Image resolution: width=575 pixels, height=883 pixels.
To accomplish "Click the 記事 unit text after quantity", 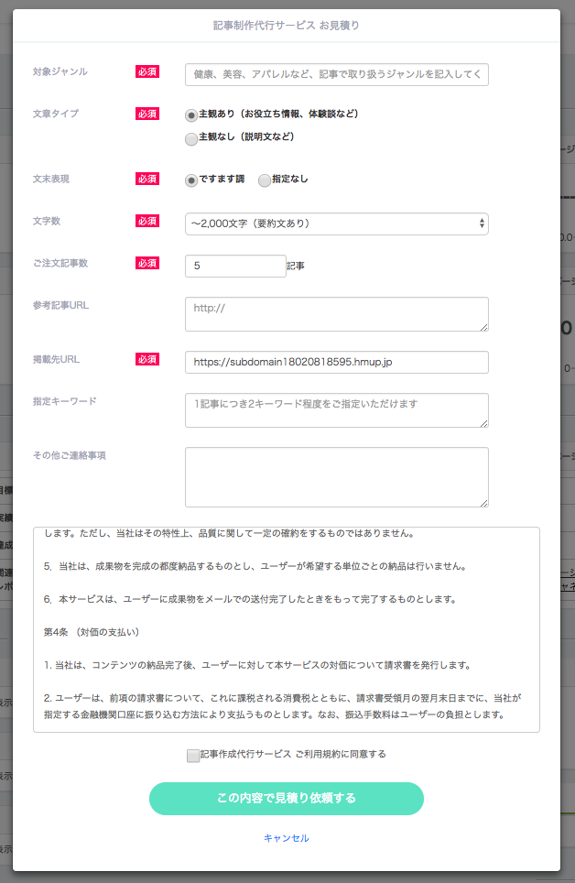I will point(296,266).
